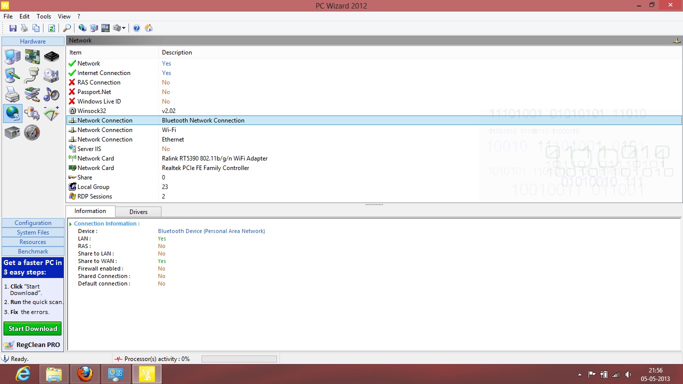Select the gray power supply box icon

point(12,132)
